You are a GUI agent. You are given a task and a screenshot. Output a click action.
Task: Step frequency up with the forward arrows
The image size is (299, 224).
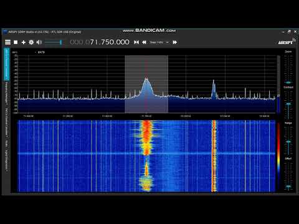175,42
